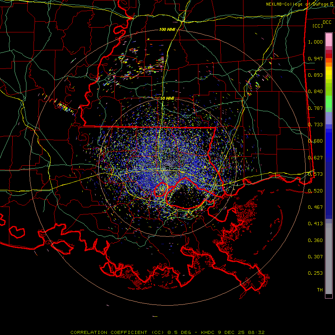Click the NEXLAB-College of DuPage header text
The height and width of the screenshot is (335, 335).
pyautogui.click(x=297, y=4)
